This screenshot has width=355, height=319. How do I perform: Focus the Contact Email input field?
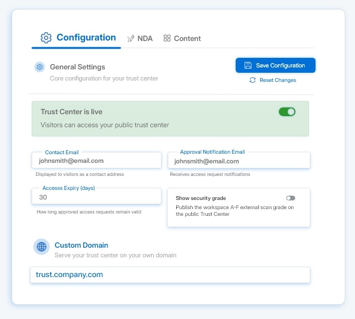point(97,160)
